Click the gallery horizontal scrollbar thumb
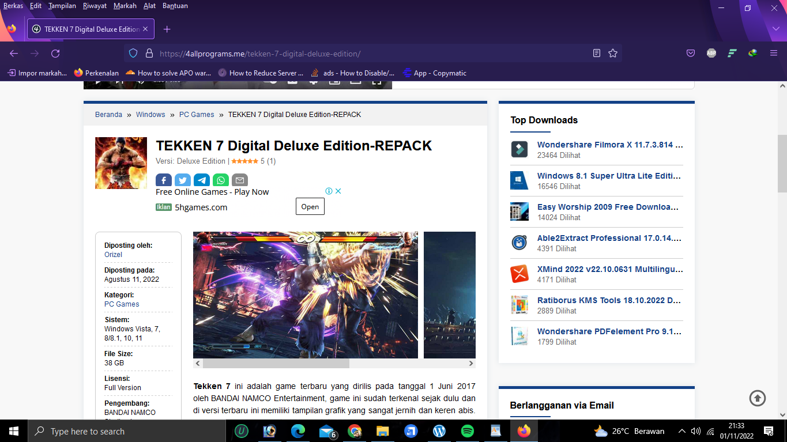Image resolution: width=787 pixels, height=442 pixels. (276, 364)
